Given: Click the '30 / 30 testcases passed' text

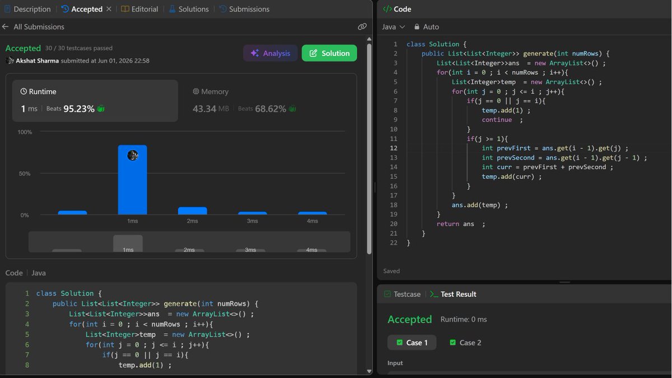Looking at the screenshot, I should coord(79,49).
